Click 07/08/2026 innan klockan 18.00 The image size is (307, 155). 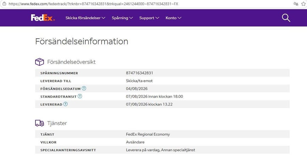(x=155, y=97)
